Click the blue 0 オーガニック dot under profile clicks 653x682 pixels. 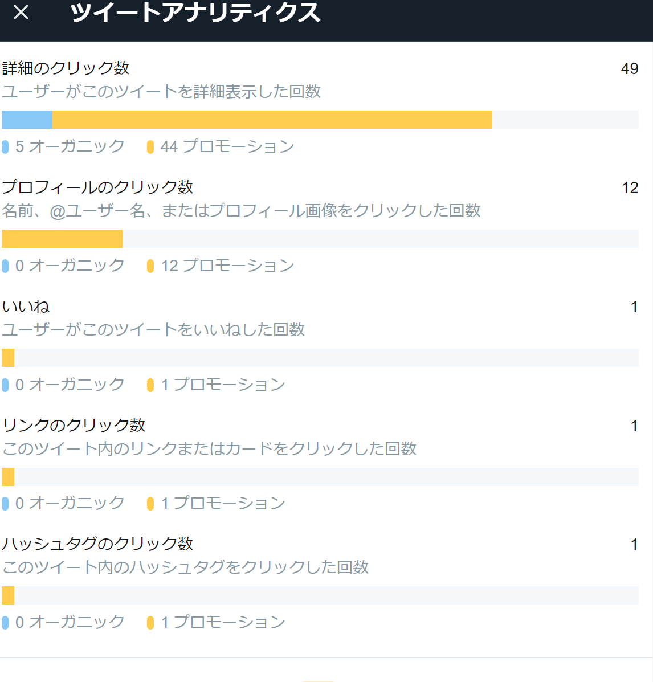[x=5, y=266]
